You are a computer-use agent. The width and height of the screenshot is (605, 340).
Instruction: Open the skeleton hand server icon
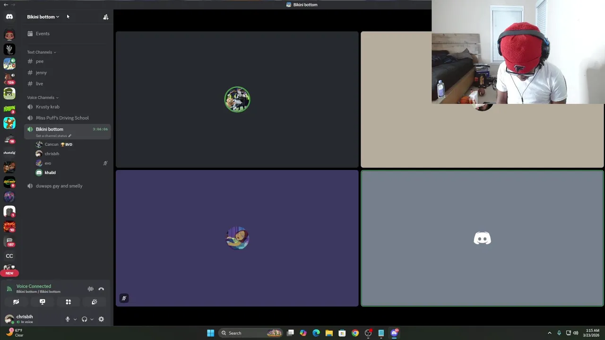click(x=9, y=49)
